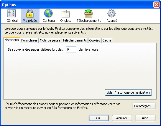Switch to the Onglets panel icon

click(x=66, y=14)
